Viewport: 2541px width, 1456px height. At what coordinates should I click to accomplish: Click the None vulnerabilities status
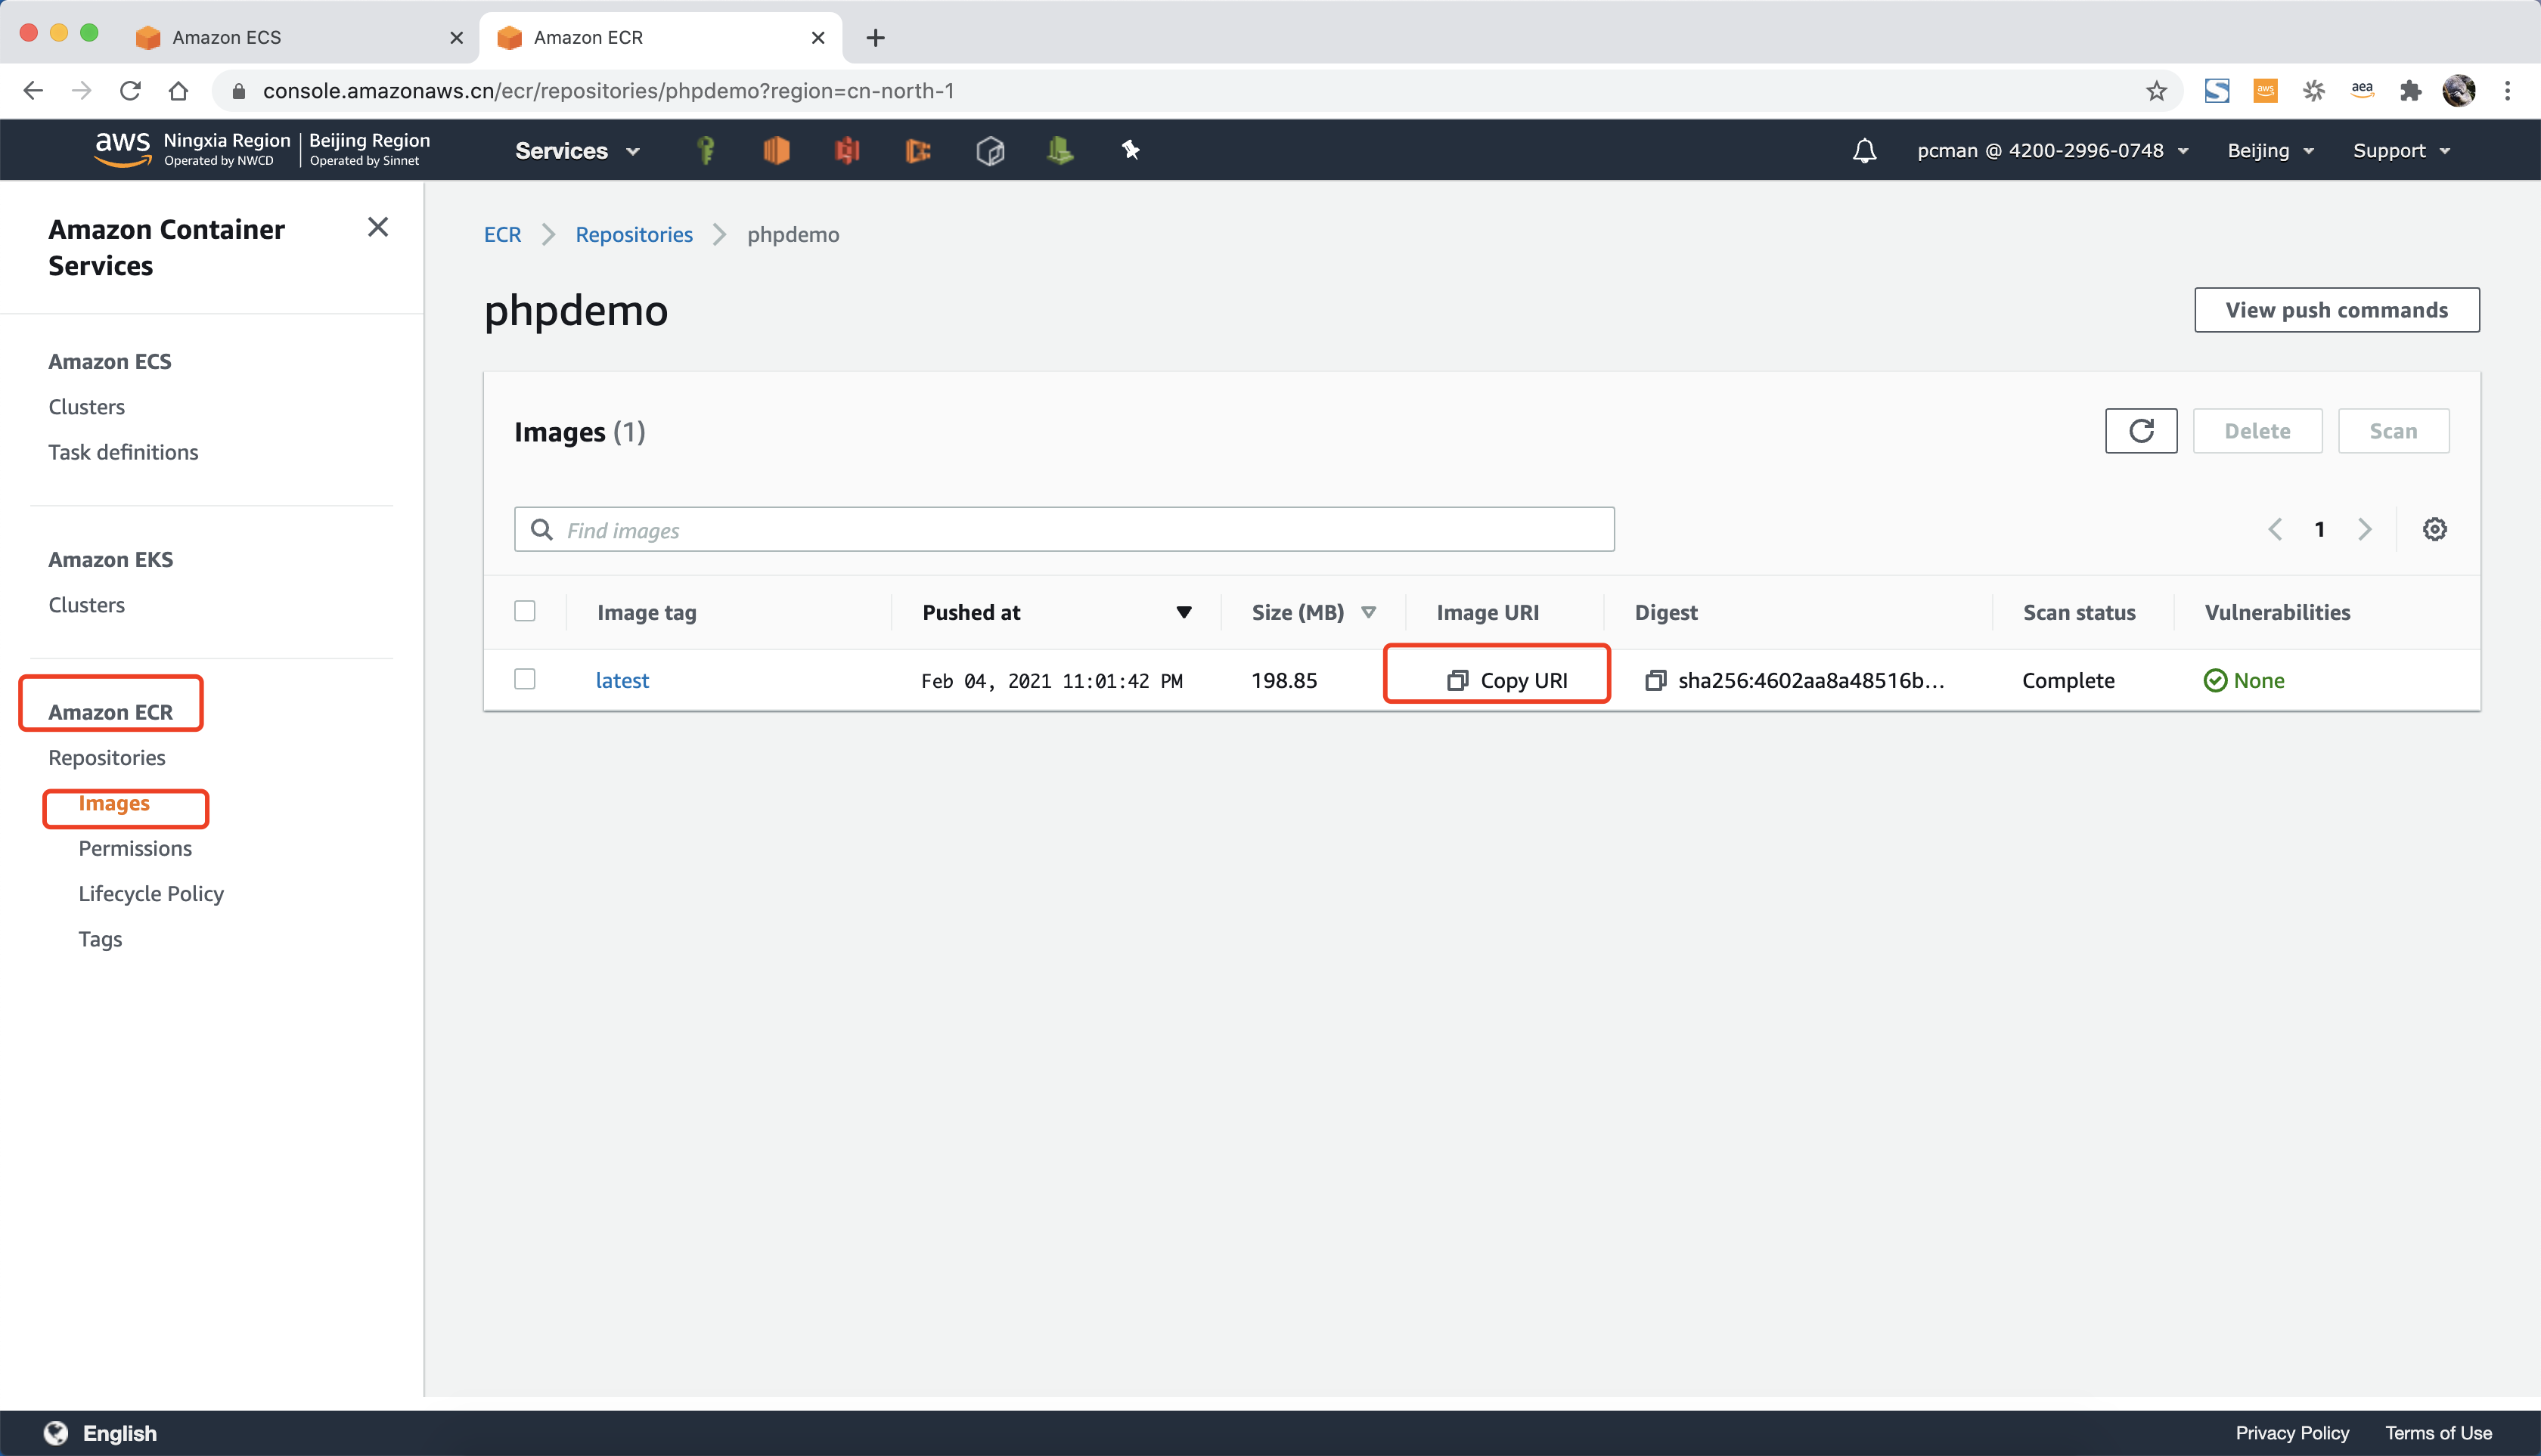2244,680
